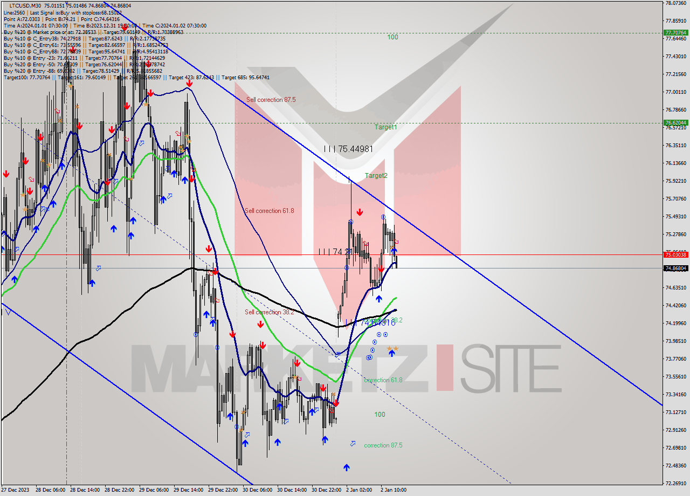690x496 pixels.
Task: Click the 'Target100: 77.70764' targets line
Action: pos(136,78)
